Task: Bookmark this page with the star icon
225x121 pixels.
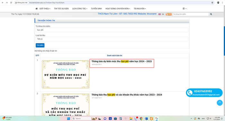Action: (212, 3)
